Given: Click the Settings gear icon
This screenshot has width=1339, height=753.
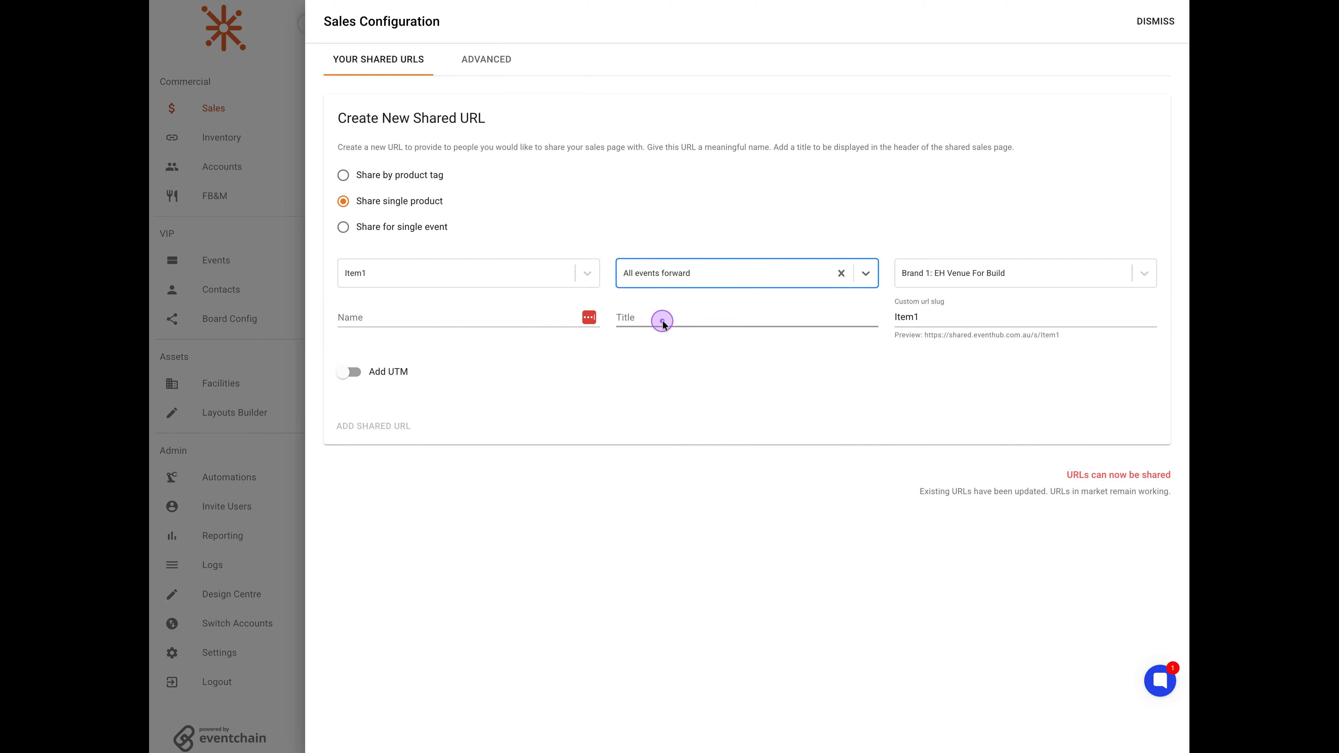Looking at the screenshot, I should (172, 653).
